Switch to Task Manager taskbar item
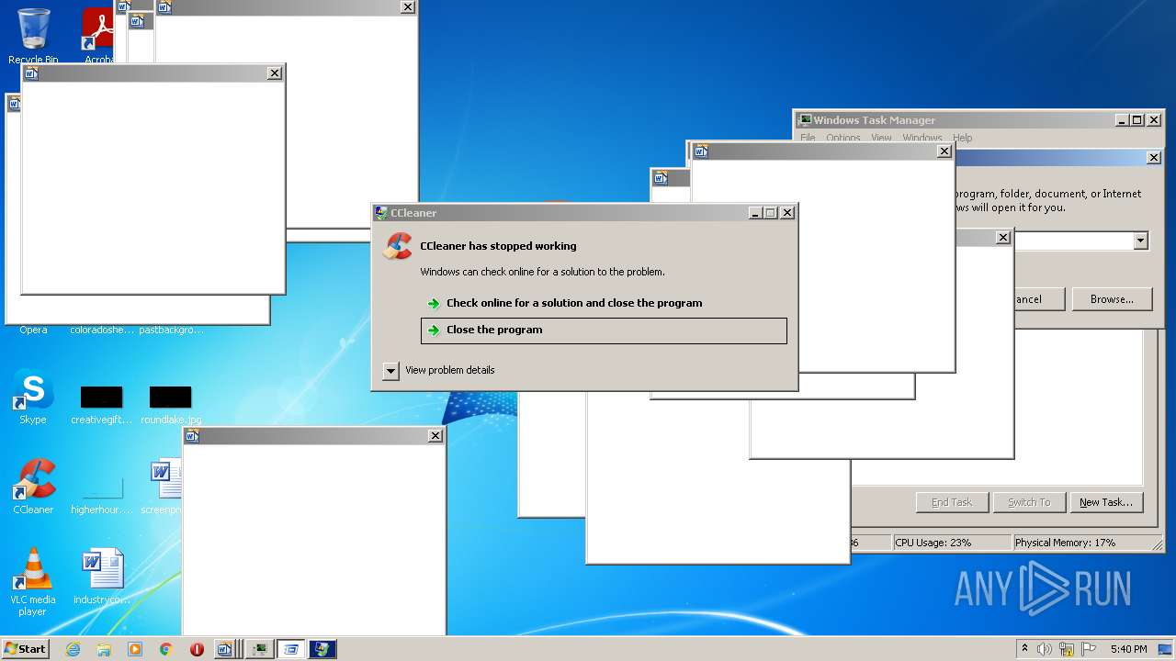The image size is (1176, 661). pos(260,649)
